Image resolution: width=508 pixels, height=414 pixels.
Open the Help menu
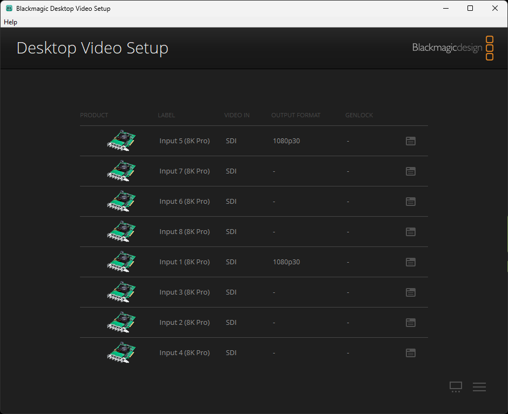coord(10,22)
